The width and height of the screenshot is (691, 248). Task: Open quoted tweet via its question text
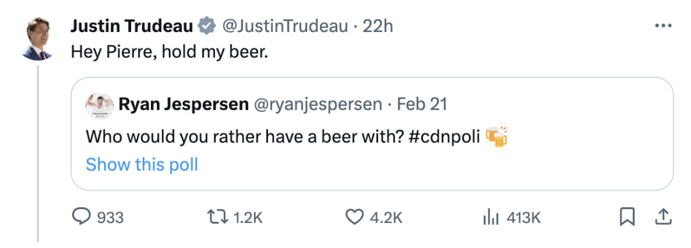point(245,136)
